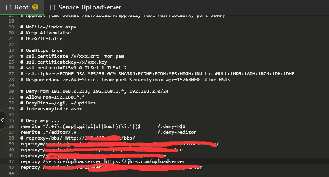Click the '# indexes=myindex.aspx' line
Screen dimensions: 329x177
[x=51, y=109]
